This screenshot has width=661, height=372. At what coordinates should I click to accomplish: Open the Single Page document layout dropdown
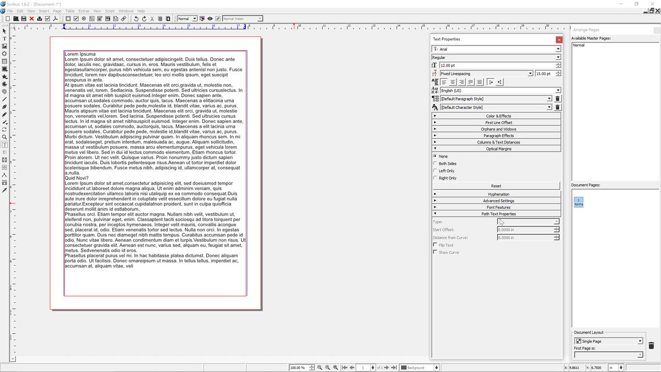click(641, 341)
